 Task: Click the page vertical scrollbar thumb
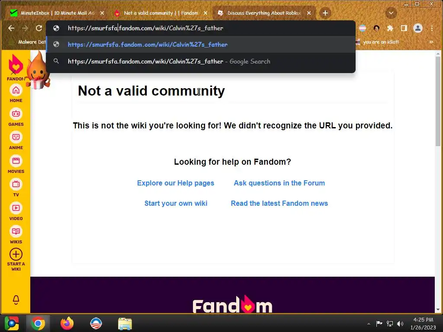(x=438, y=101)
